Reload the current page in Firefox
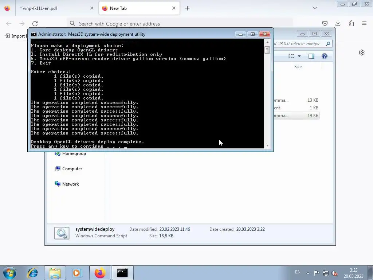Screen dimensions: 373x280 click(x=35, y=24)
